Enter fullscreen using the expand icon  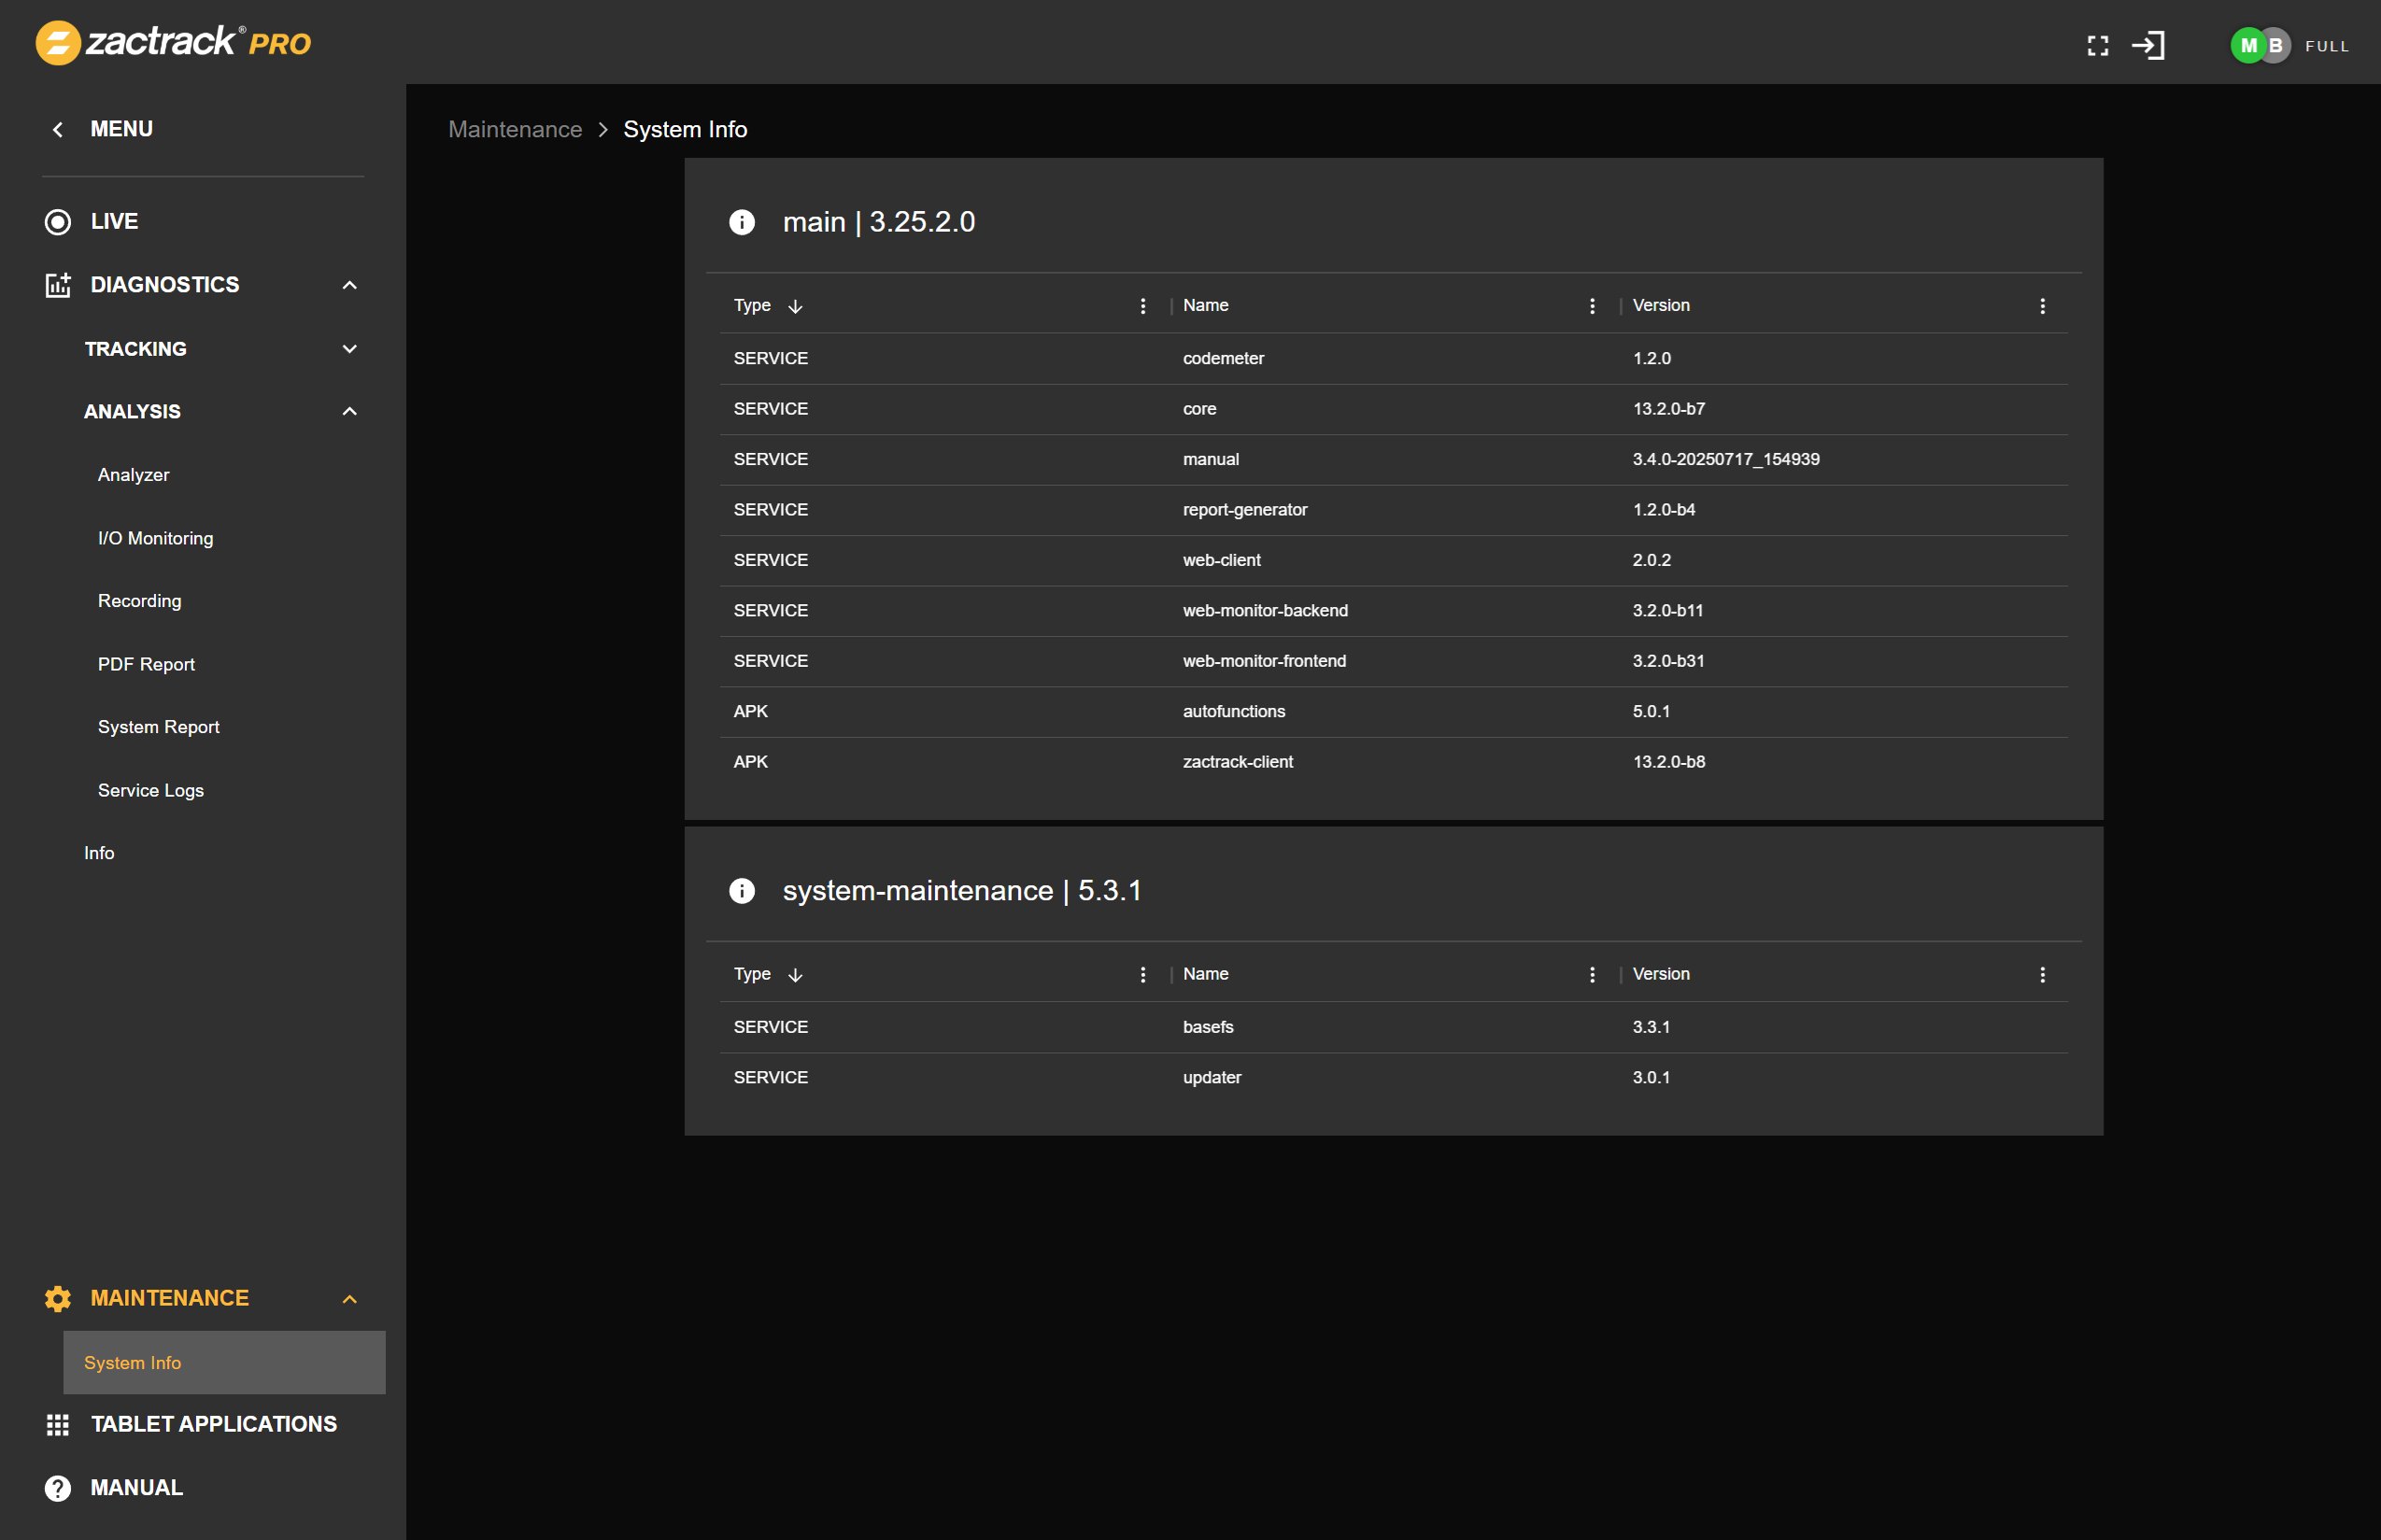pyautogui.click(x=2098, y=46)
